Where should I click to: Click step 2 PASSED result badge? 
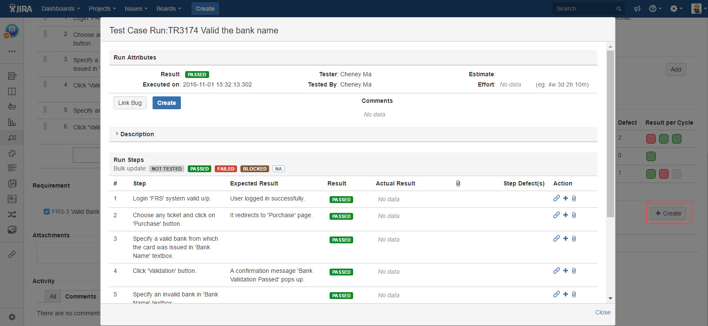tap(341, 216)
